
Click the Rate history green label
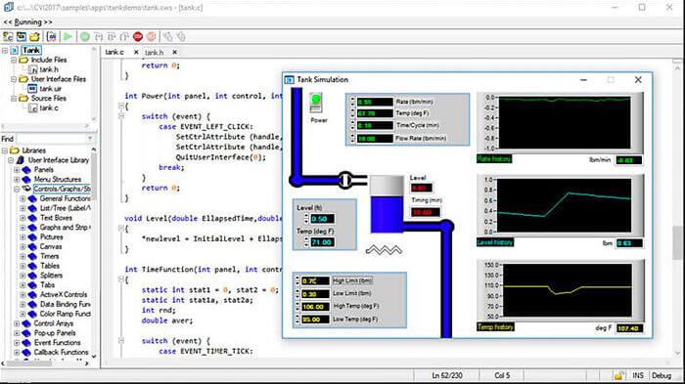[x=493, y=159]
